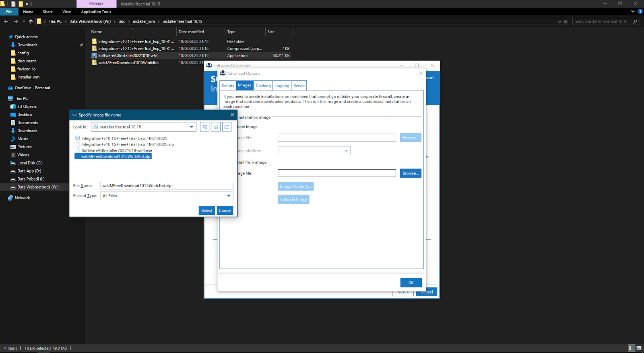Open Explorer help question mark icon
This screenshot has width=644, height=353.
640,12
